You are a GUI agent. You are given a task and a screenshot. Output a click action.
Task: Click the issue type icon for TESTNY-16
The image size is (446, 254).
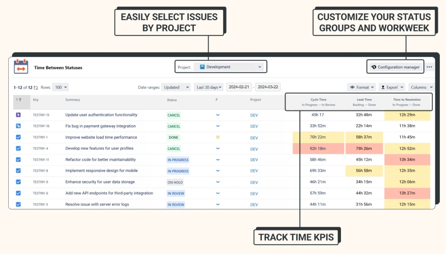18,126
